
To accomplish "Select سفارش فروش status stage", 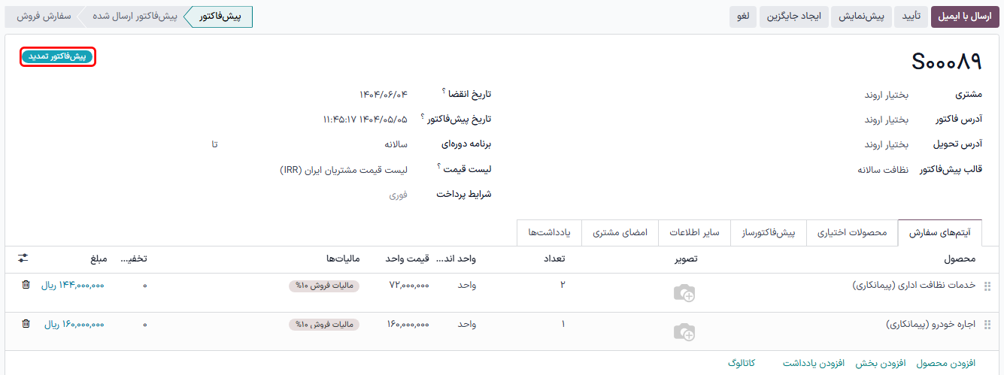I will click(44, 17).
